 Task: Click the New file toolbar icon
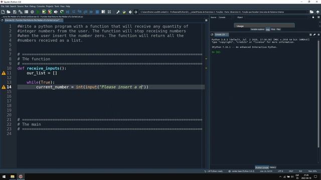3,12
